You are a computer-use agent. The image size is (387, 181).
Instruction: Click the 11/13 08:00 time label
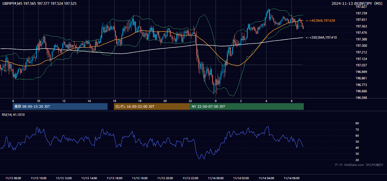[13, 178]
